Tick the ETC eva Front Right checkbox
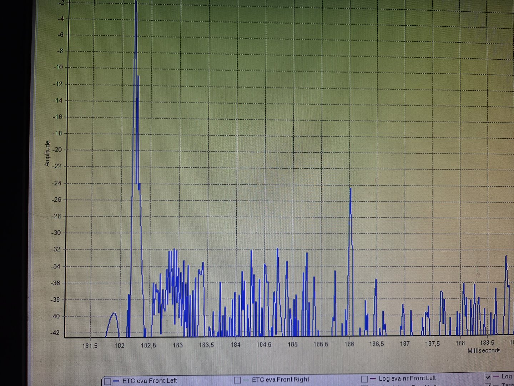514x386 pixels. pos(237,380)
